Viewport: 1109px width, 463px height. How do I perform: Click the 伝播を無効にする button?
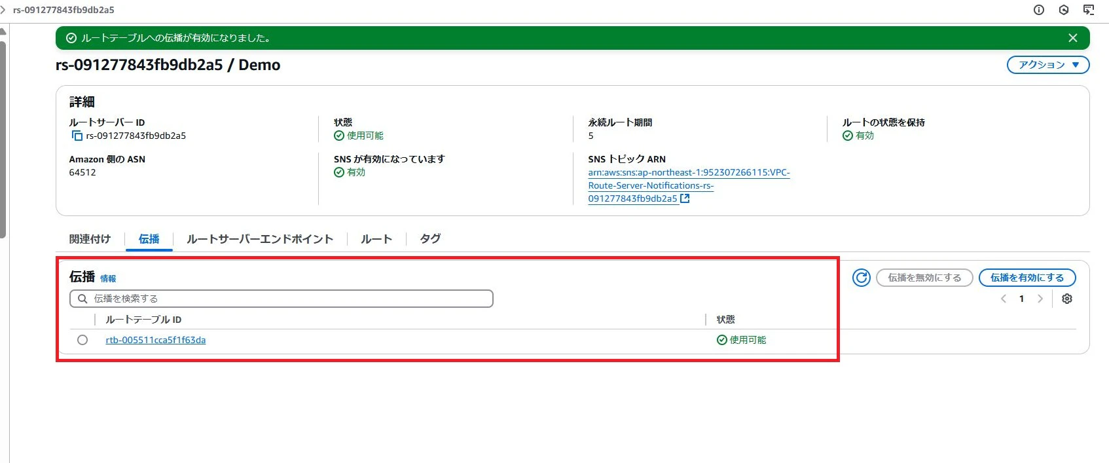924,278
